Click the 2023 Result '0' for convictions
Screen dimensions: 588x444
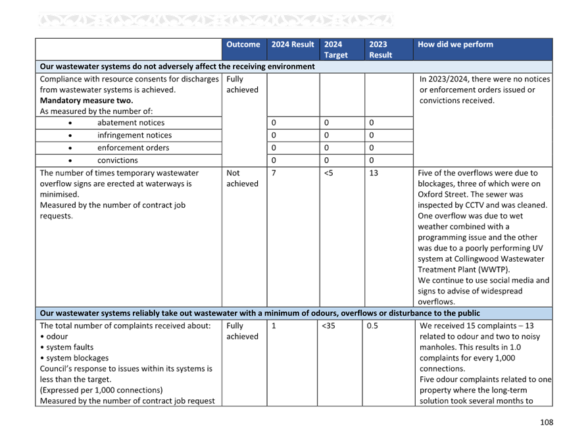[x=372, y=160]
